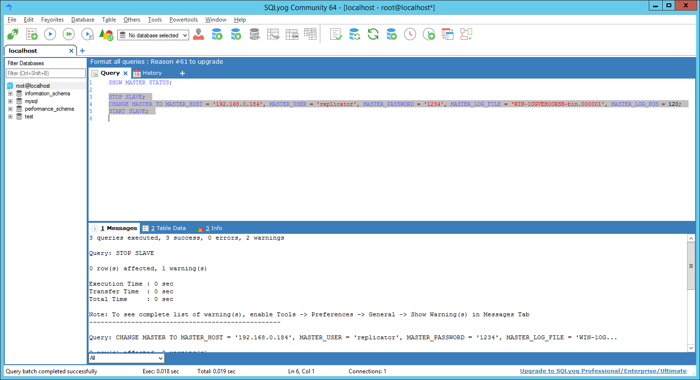Screen dimensions: 700x380
Task: Open the Favorites menu
Action: (52, 20)
